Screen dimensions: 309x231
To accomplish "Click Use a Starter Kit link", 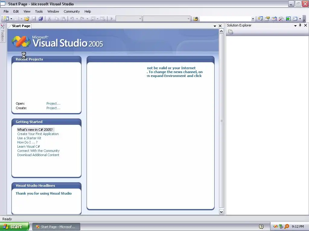I will (x=29, y=138).
